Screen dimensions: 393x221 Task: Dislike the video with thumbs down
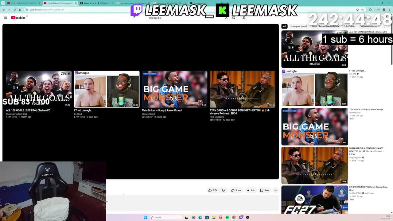pos(224,190)
